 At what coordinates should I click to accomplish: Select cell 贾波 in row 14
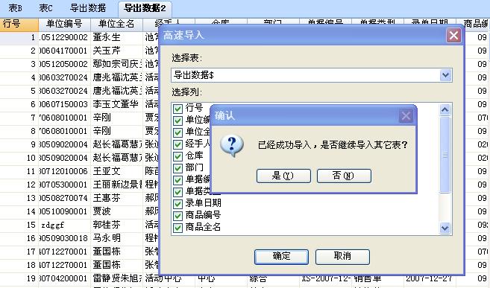[x=116, y=211]
